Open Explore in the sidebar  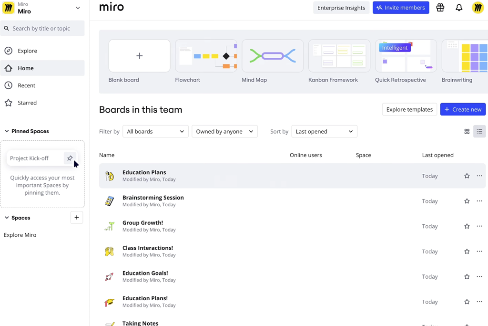[42, 51]
